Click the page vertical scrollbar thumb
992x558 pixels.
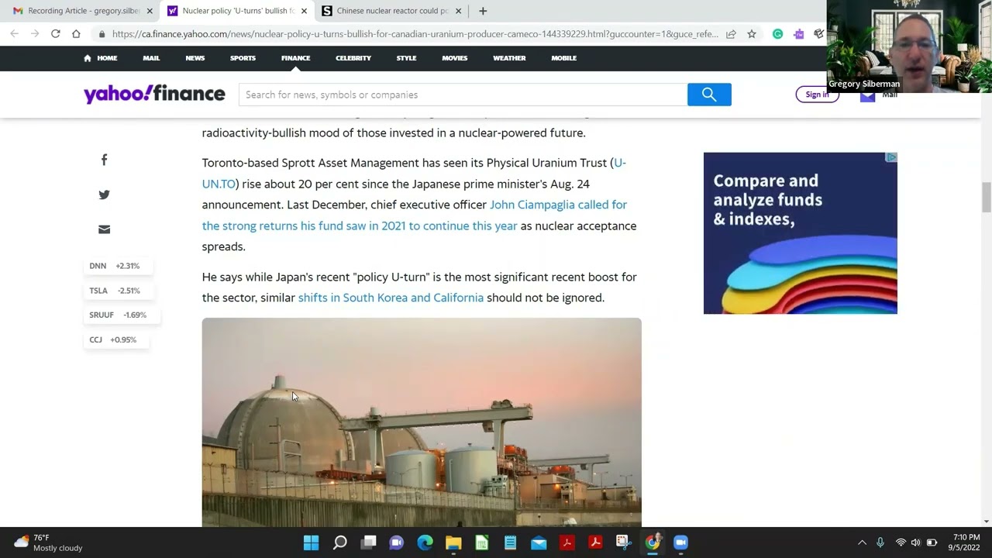tap(986, 198)
